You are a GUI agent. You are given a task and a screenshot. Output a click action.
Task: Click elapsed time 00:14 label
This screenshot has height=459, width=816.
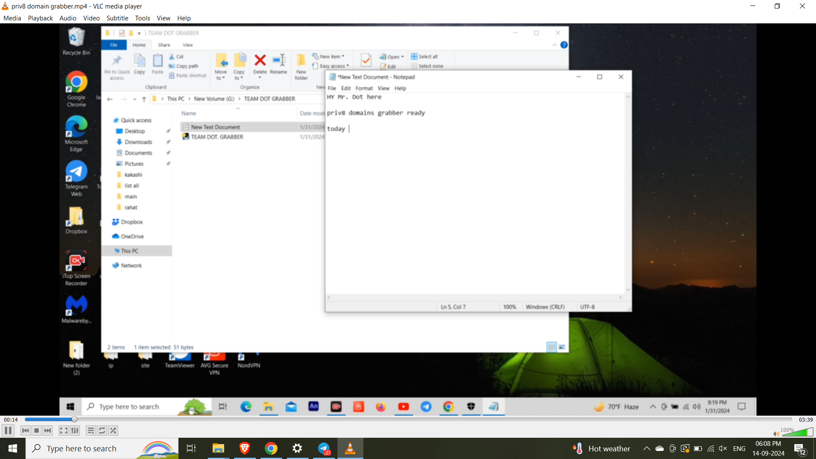(x=11, y=419)
